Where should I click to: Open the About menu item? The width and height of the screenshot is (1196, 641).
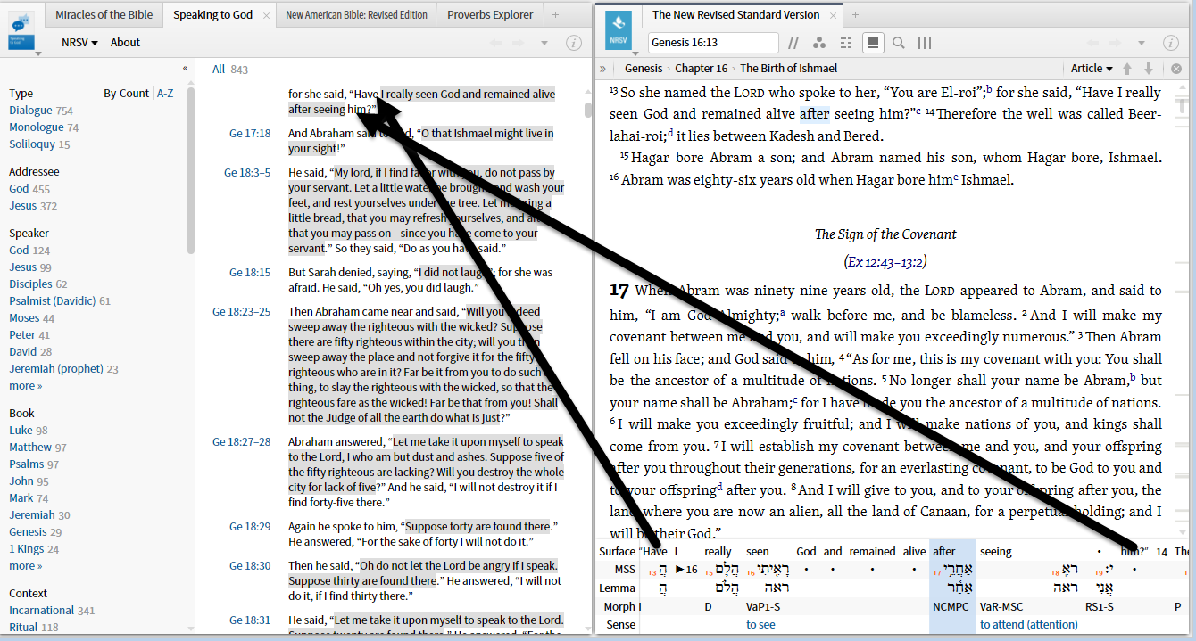coord(125,42)
